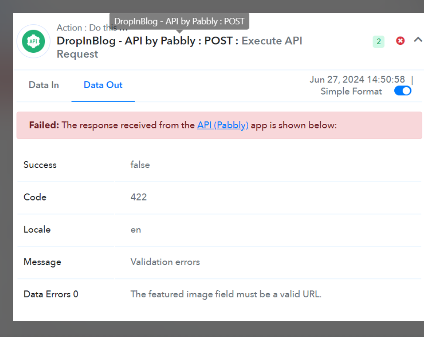Click the green badge showing 2
Viewport: 424px width, 337px height.
tap(379, 41)
